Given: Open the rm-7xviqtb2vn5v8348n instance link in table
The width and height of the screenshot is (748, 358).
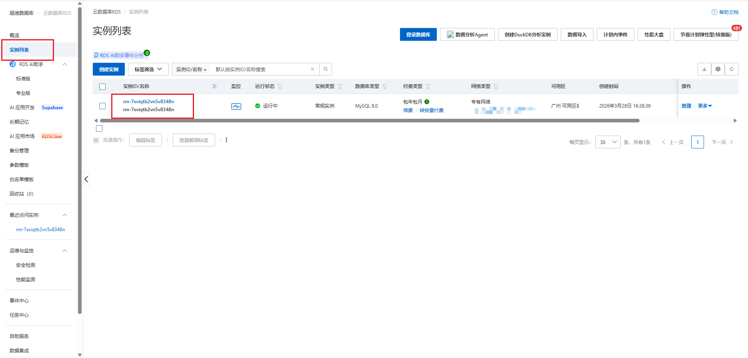Looking at the screenshot, I should [148, 102].
